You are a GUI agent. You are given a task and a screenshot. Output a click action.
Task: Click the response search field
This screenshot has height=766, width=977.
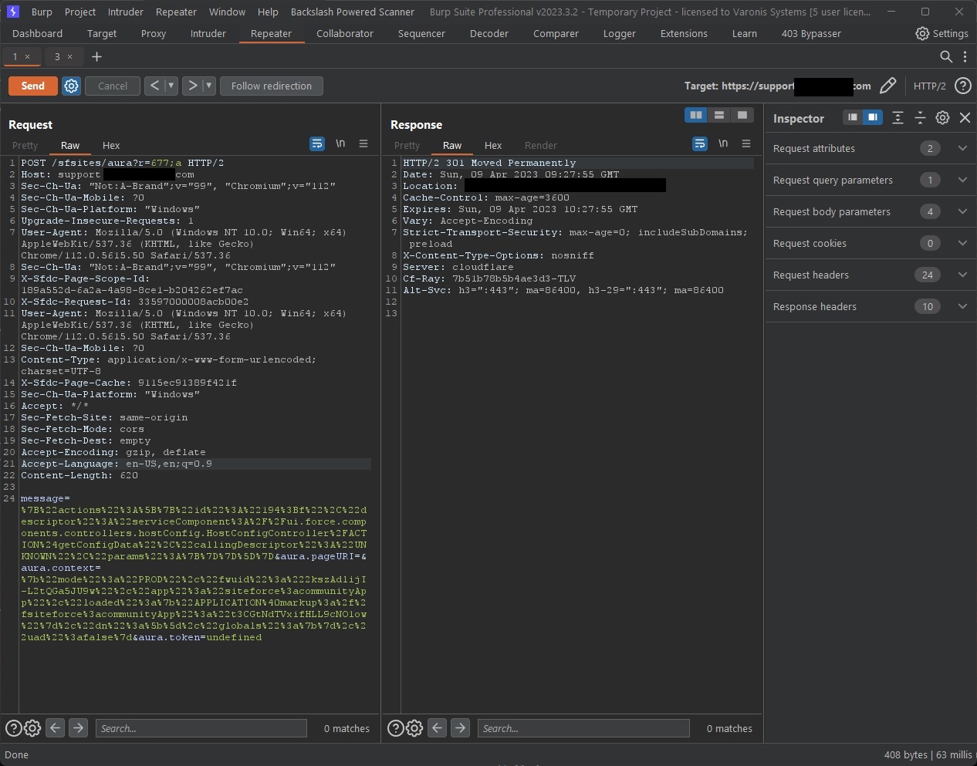point(583,728)
